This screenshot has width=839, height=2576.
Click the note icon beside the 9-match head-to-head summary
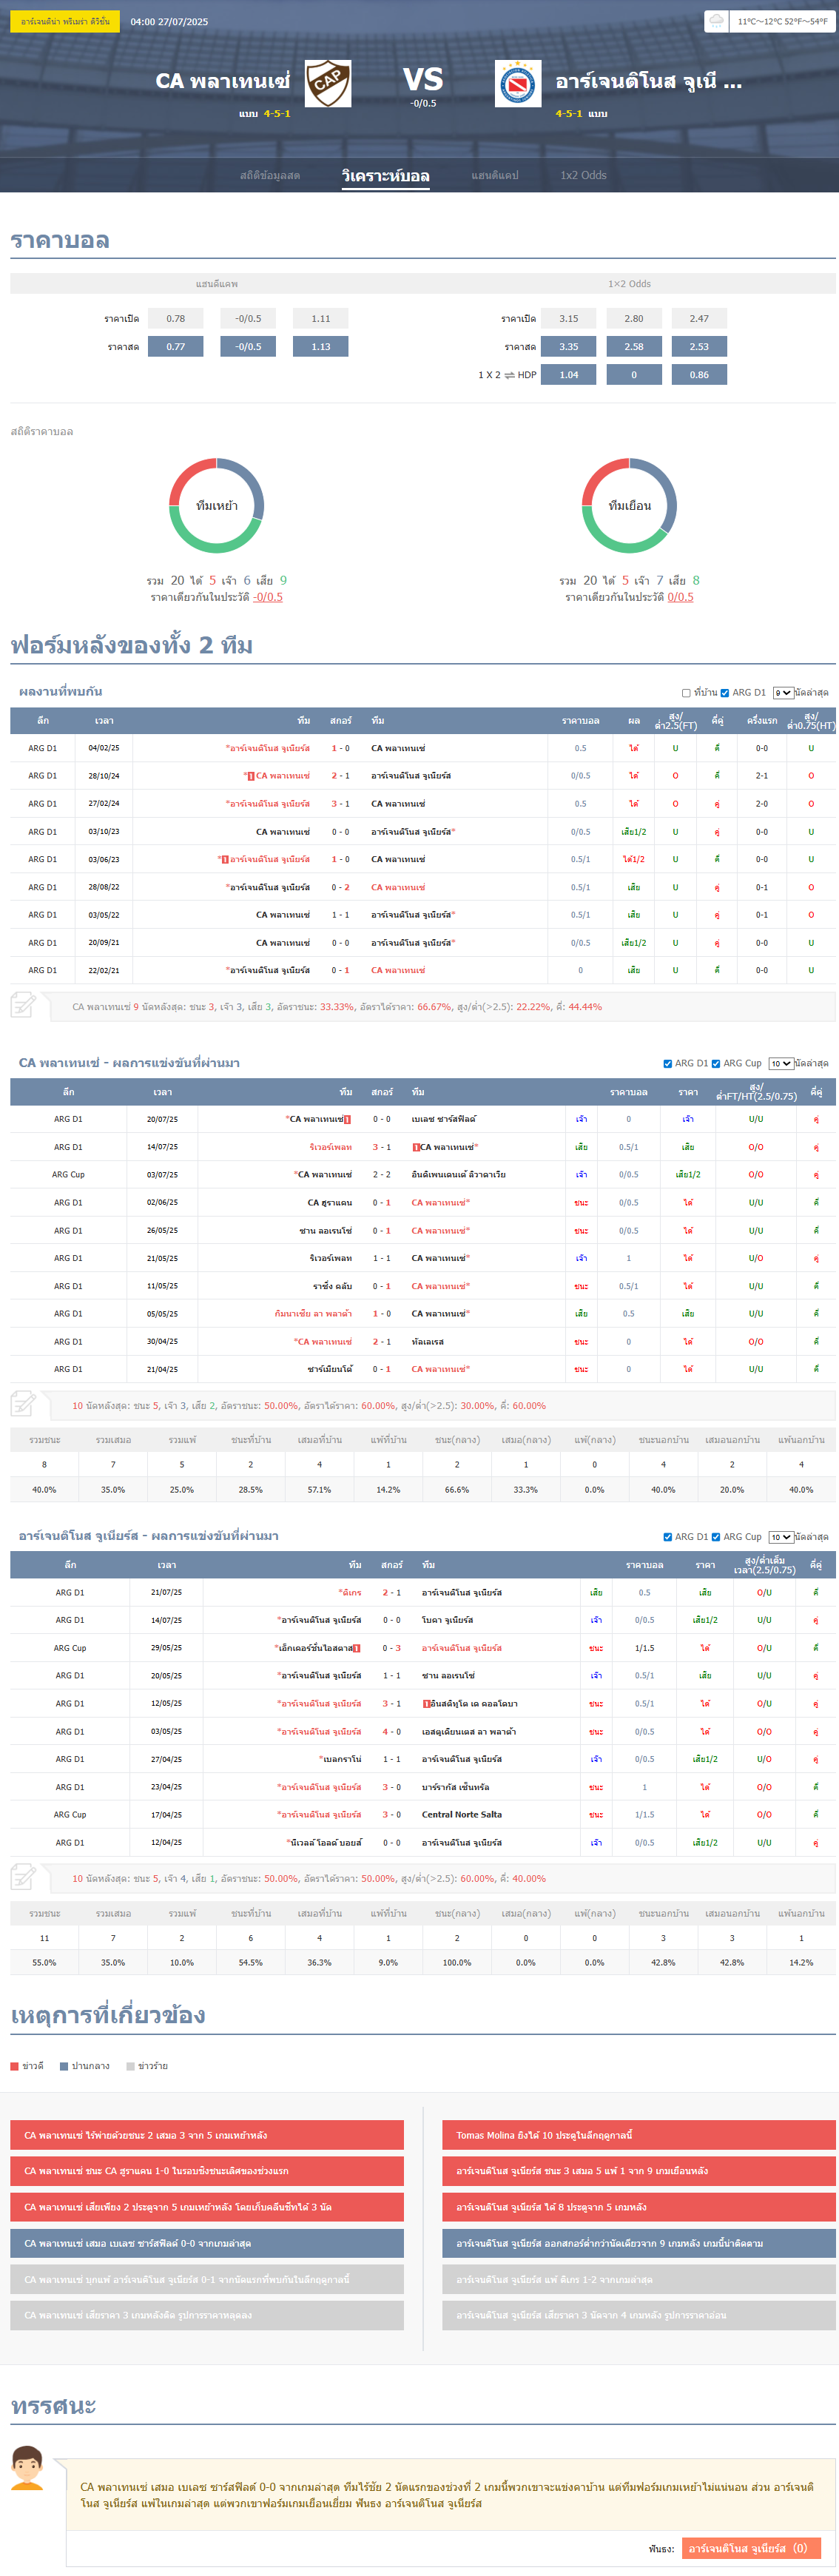point(23,1005)
